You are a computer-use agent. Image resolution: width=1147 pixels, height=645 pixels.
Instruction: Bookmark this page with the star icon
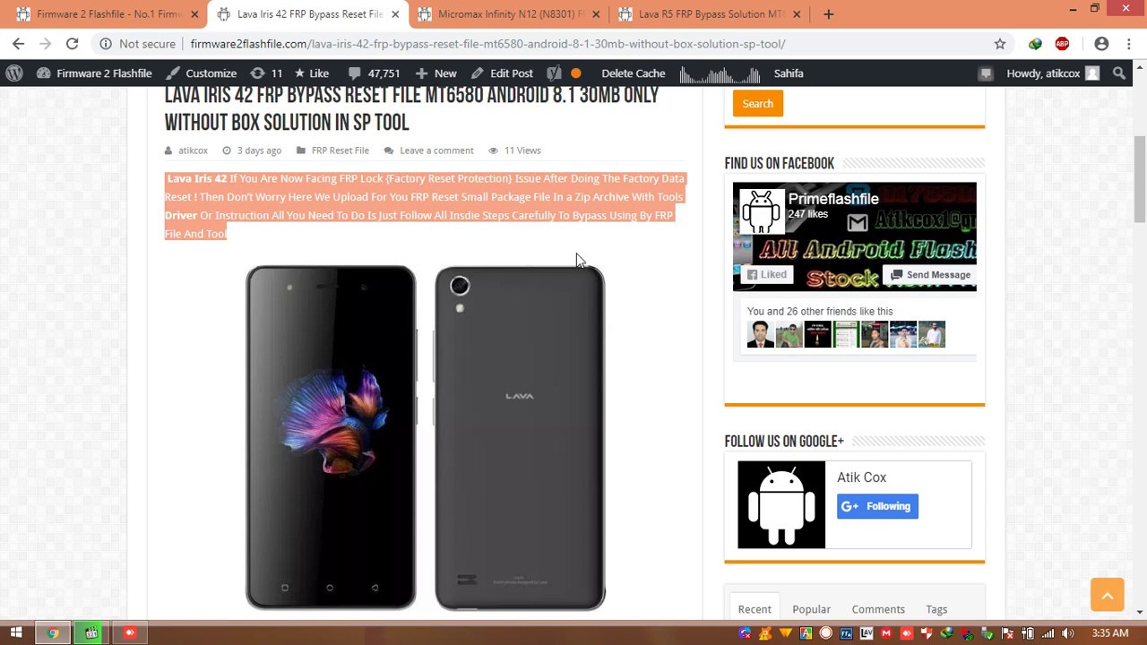[x=1000, y=43]
